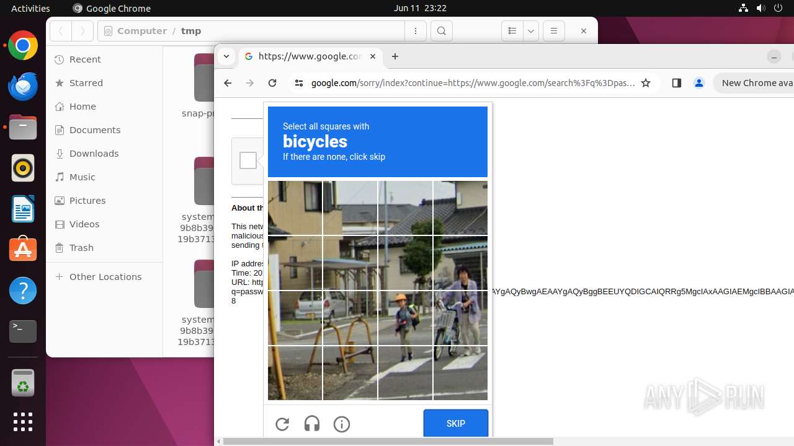Open a new Chrome tab

(395, 56)
